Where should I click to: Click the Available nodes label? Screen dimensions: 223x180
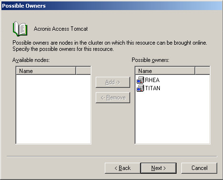(x=31, y=60)
